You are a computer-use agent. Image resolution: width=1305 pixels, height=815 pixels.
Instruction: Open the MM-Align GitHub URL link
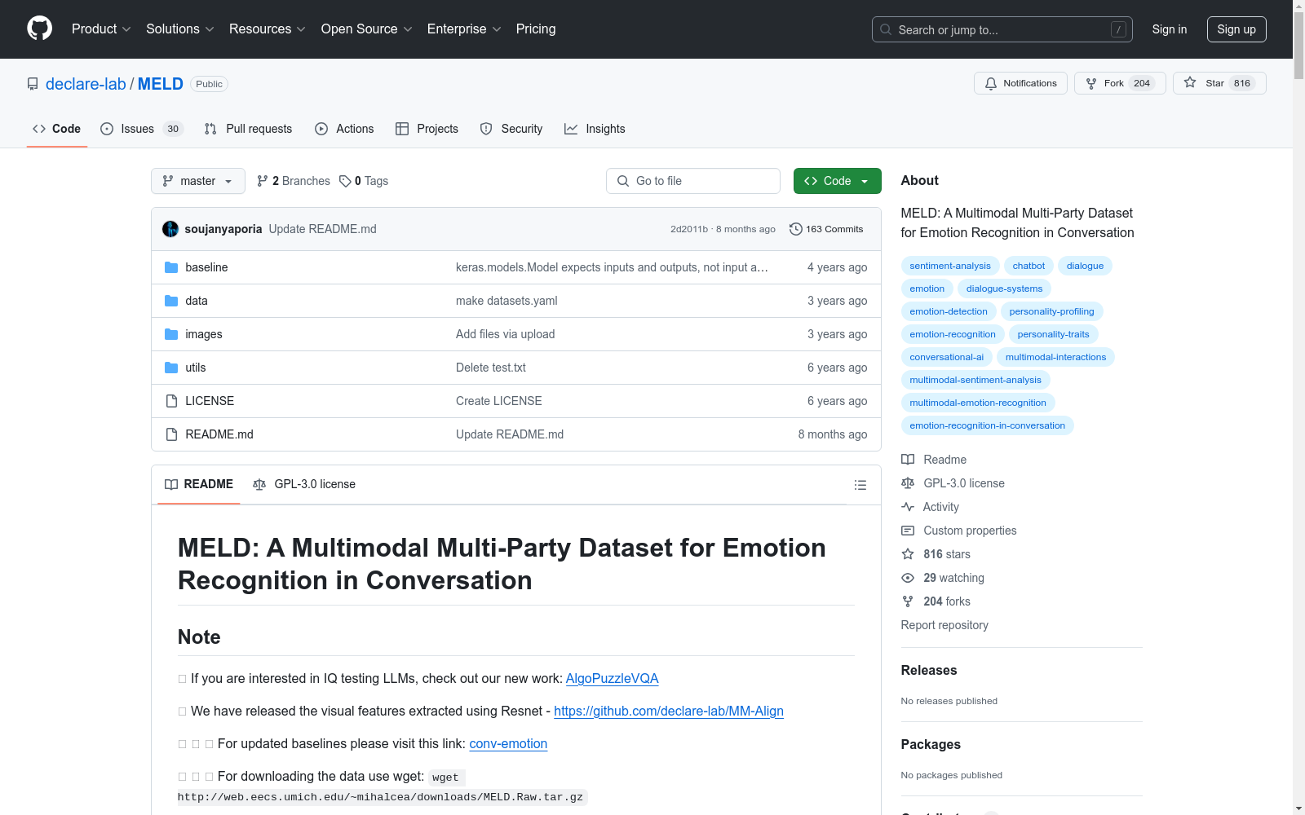pos(669,711)
